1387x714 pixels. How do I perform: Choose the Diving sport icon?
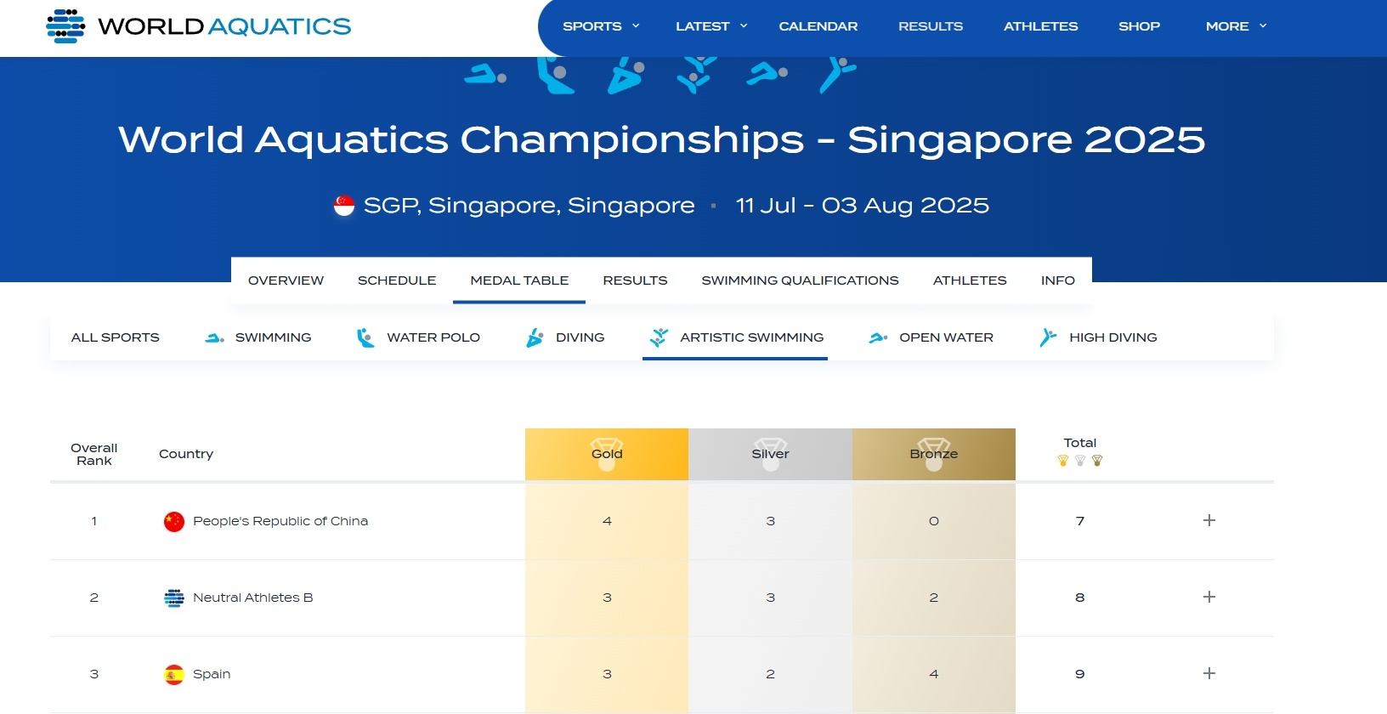pos(535,338)
